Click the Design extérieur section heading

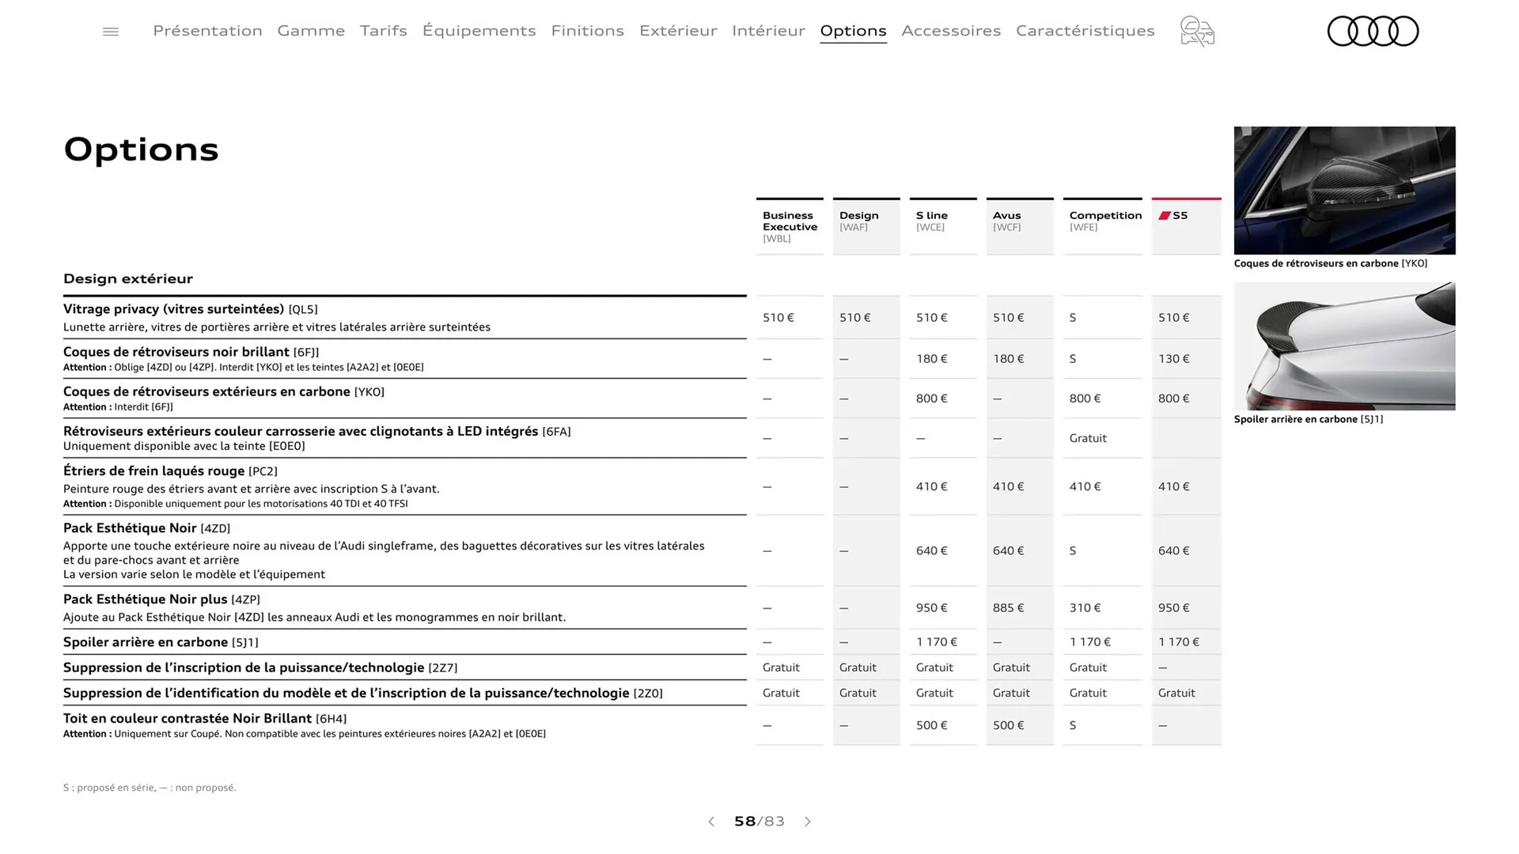(128, 278)
